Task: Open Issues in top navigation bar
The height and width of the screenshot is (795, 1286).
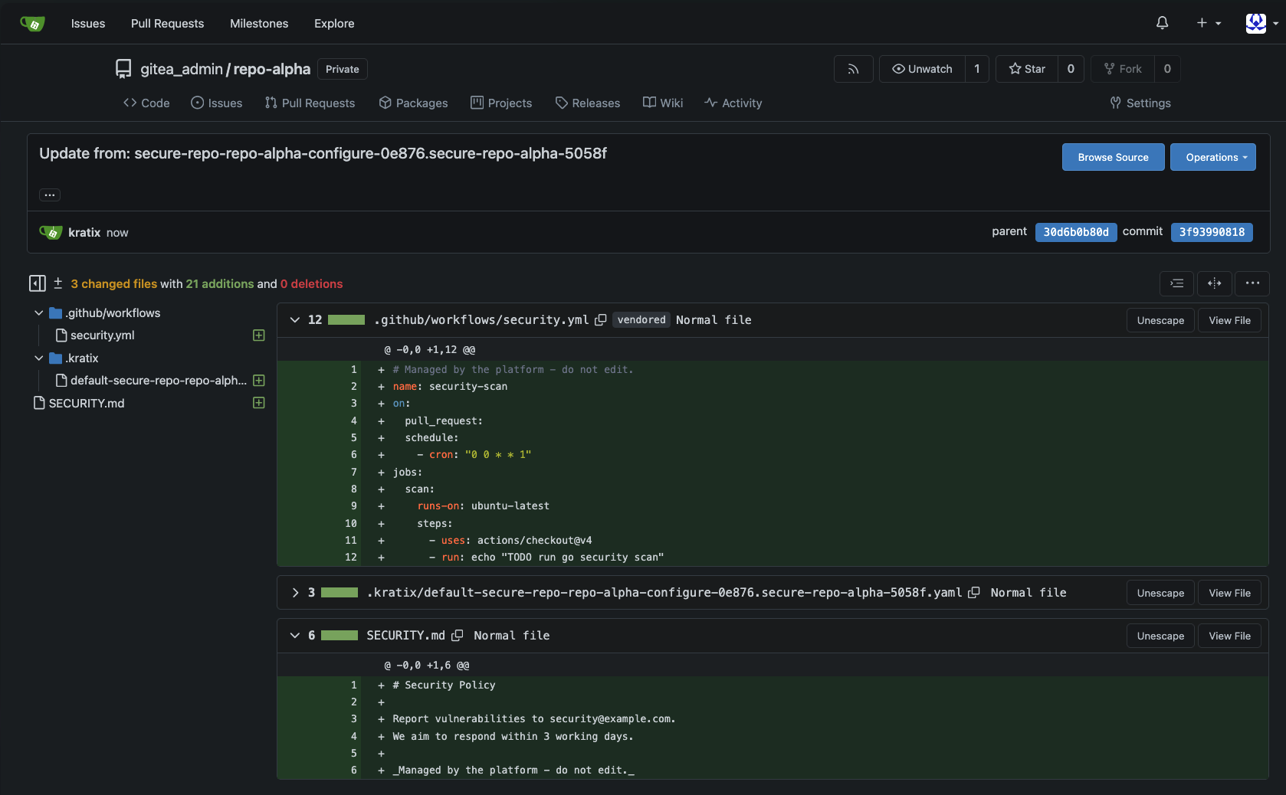Action: tap(88, 24)
